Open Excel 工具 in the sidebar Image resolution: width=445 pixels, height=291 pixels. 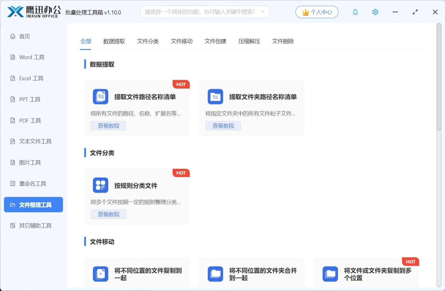tap(33, 78)
